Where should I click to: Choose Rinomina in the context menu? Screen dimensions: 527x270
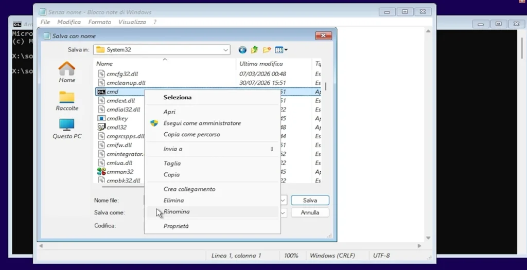pyautogui.click(x=212, y=211)
